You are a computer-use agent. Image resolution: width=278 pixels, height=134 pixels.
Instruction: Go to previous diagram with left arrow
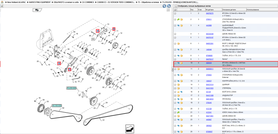164,6
